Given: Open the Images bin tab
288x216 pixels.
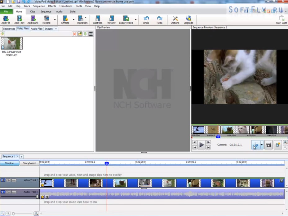Looking at the screenshot, I should [48, 29].
